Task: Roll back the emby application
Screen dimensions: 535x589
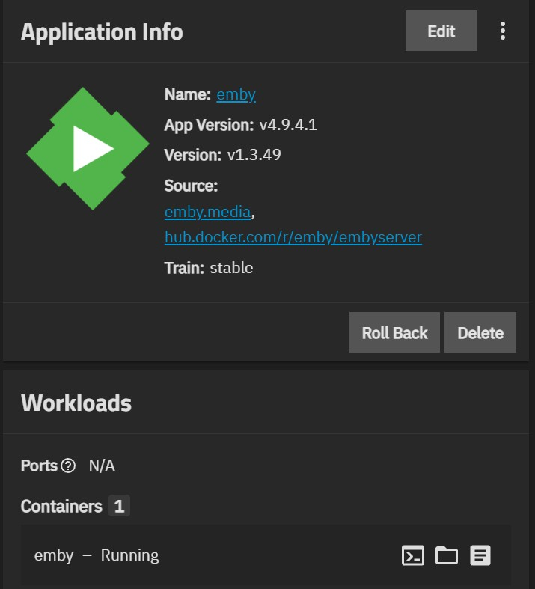Action: 394,332
